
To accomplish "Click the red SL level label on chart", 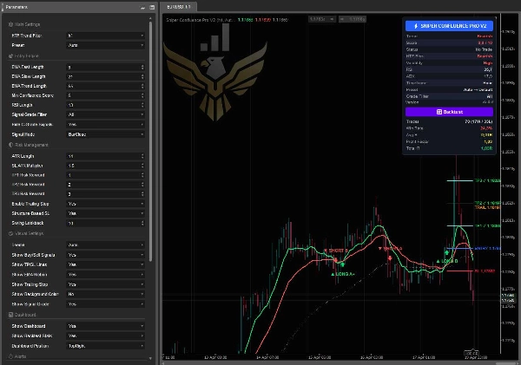I will (485, 271).
